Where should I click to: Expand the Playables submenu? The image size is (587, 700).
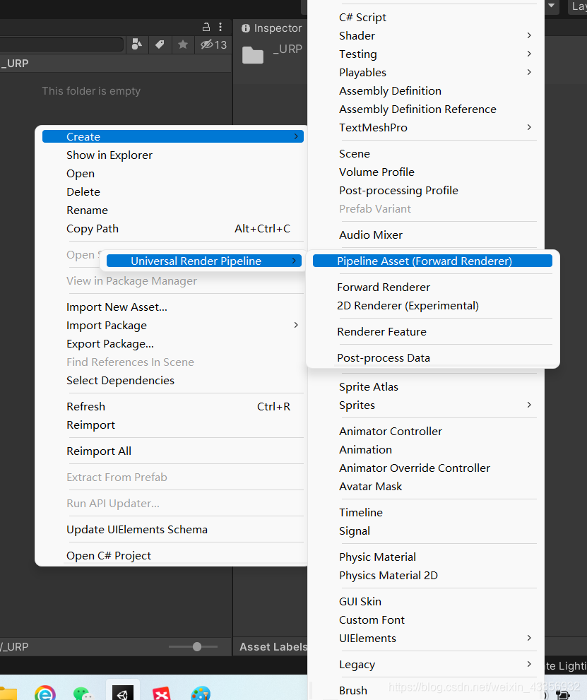click(427, 72)
